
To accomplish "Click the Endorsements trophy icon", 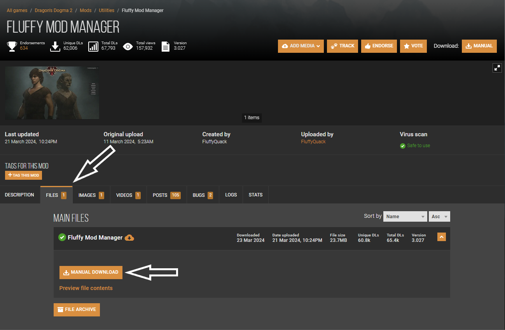I will pos(12,47).
